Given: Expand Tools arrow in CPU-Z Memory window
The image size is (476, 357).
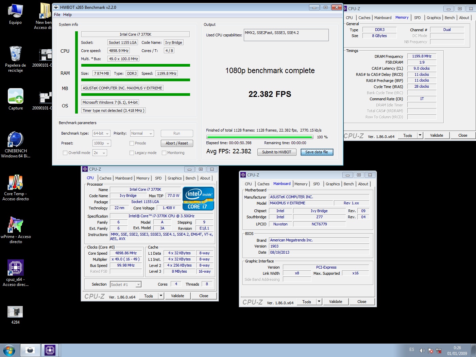Looking at the screenshot, I should (420, 135).
